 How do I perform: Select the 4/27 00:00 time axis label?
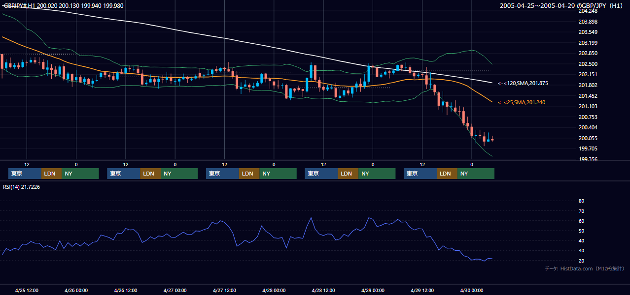[175, 290]
